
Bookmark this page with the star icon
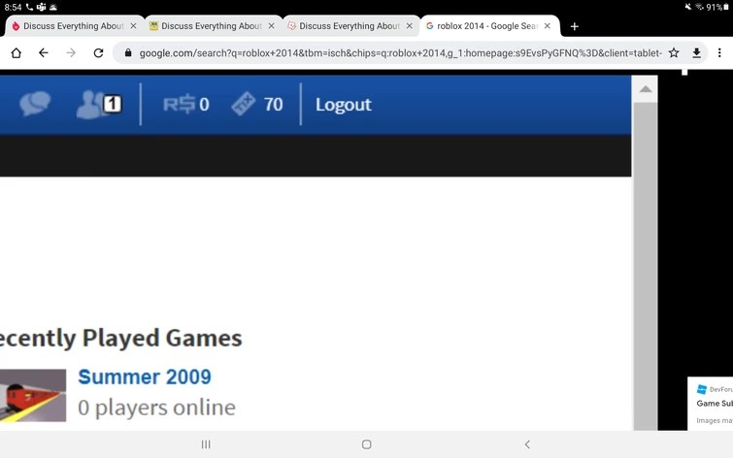[x=674, y=52]
